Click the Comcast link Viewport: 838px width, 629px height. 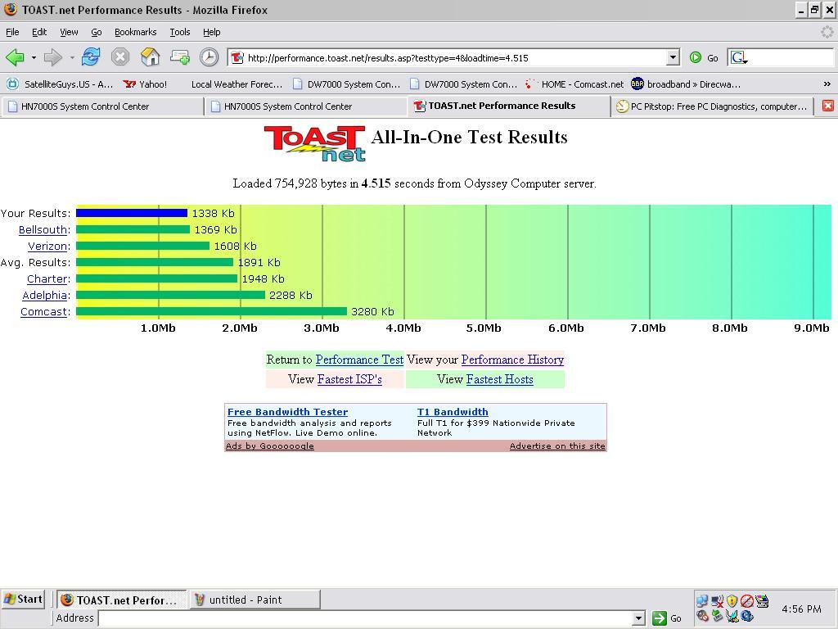pyautogui.click(x=44, y=312)
